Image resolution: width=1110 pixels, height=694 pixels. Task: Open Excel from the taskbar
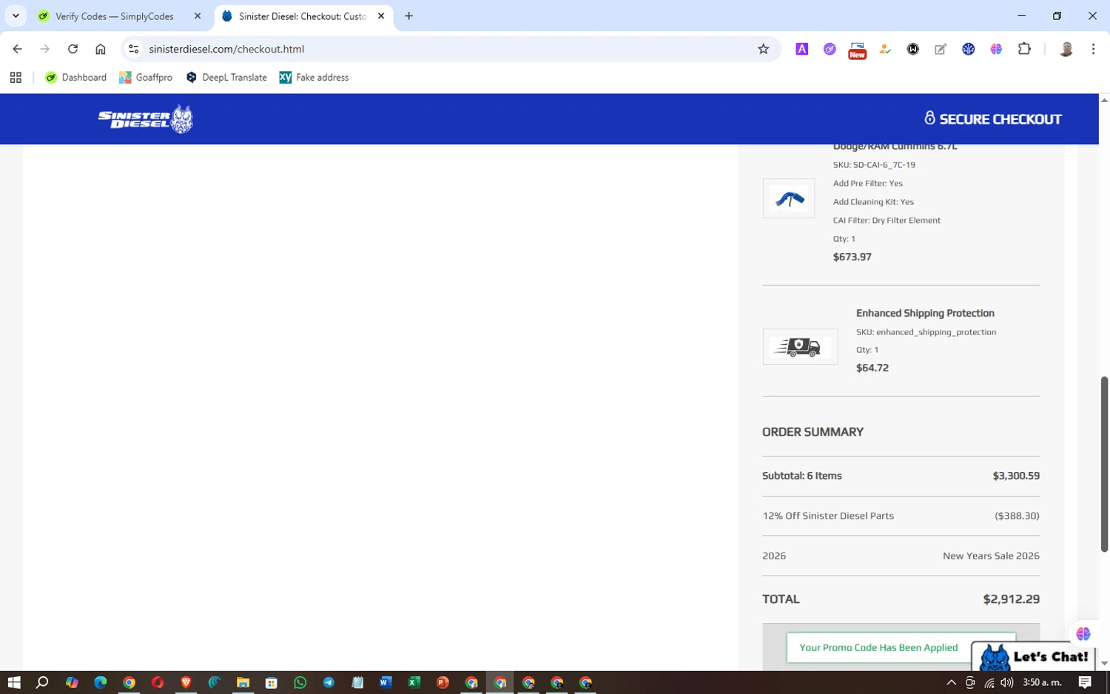[414, 682]
